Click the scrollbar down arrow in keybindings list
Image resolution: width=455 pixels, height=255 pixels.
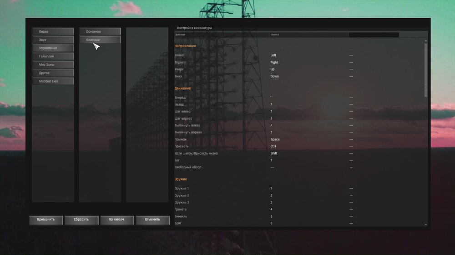click(426, 225)
